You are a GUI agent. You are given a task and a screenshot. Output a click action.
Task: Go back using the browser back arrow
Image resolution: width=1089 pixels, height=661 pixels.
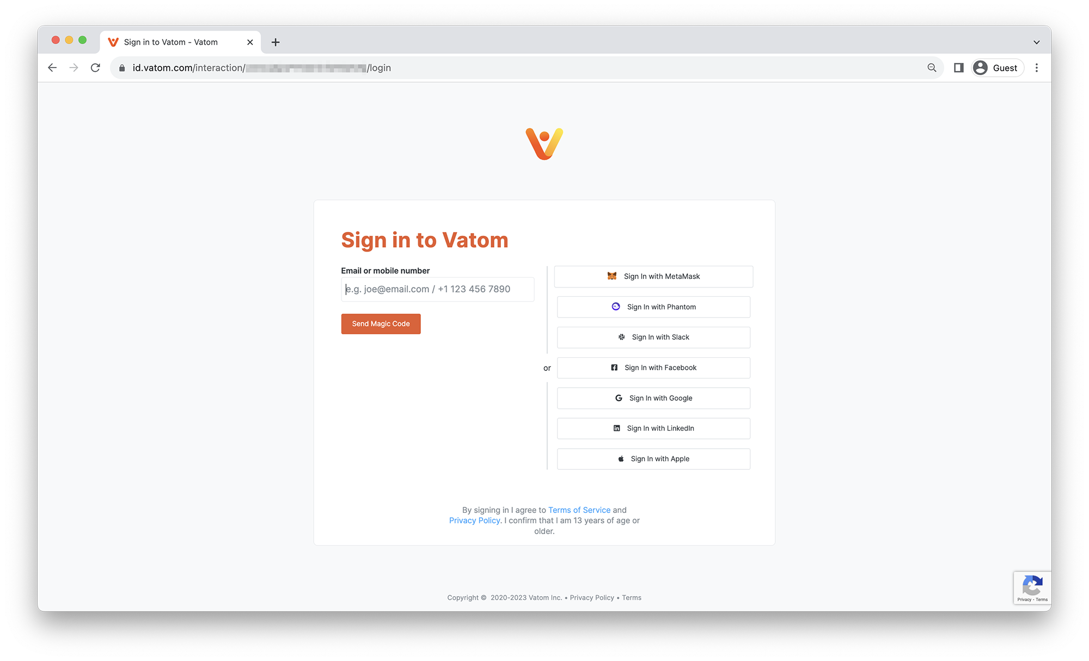52,68
